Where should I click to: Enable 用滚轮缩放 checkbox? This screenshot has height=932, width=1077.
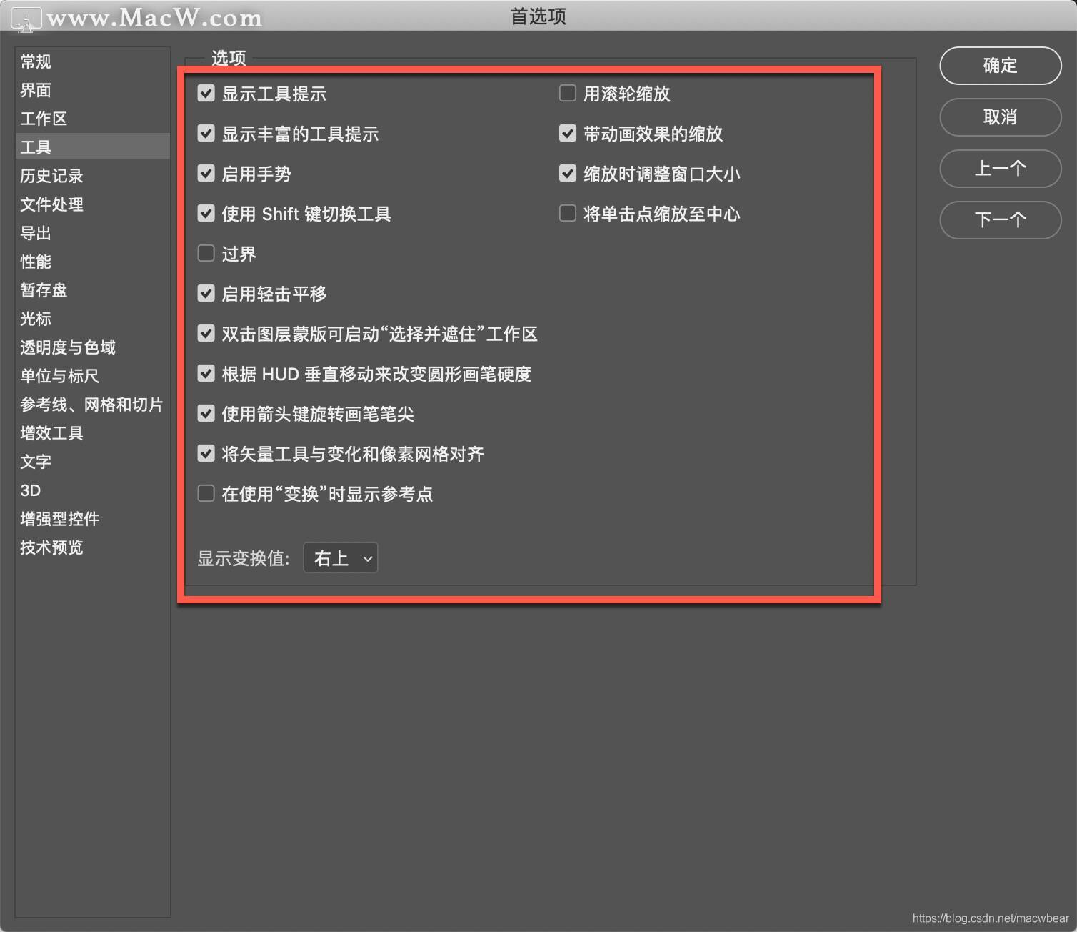(x=568, y=94)
